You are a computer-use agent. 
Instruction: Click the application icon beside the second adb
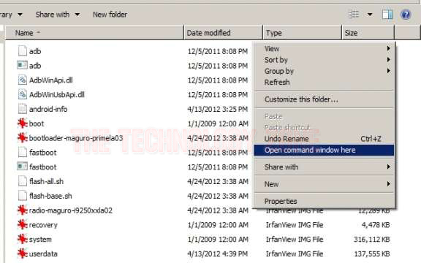[22, 65]
